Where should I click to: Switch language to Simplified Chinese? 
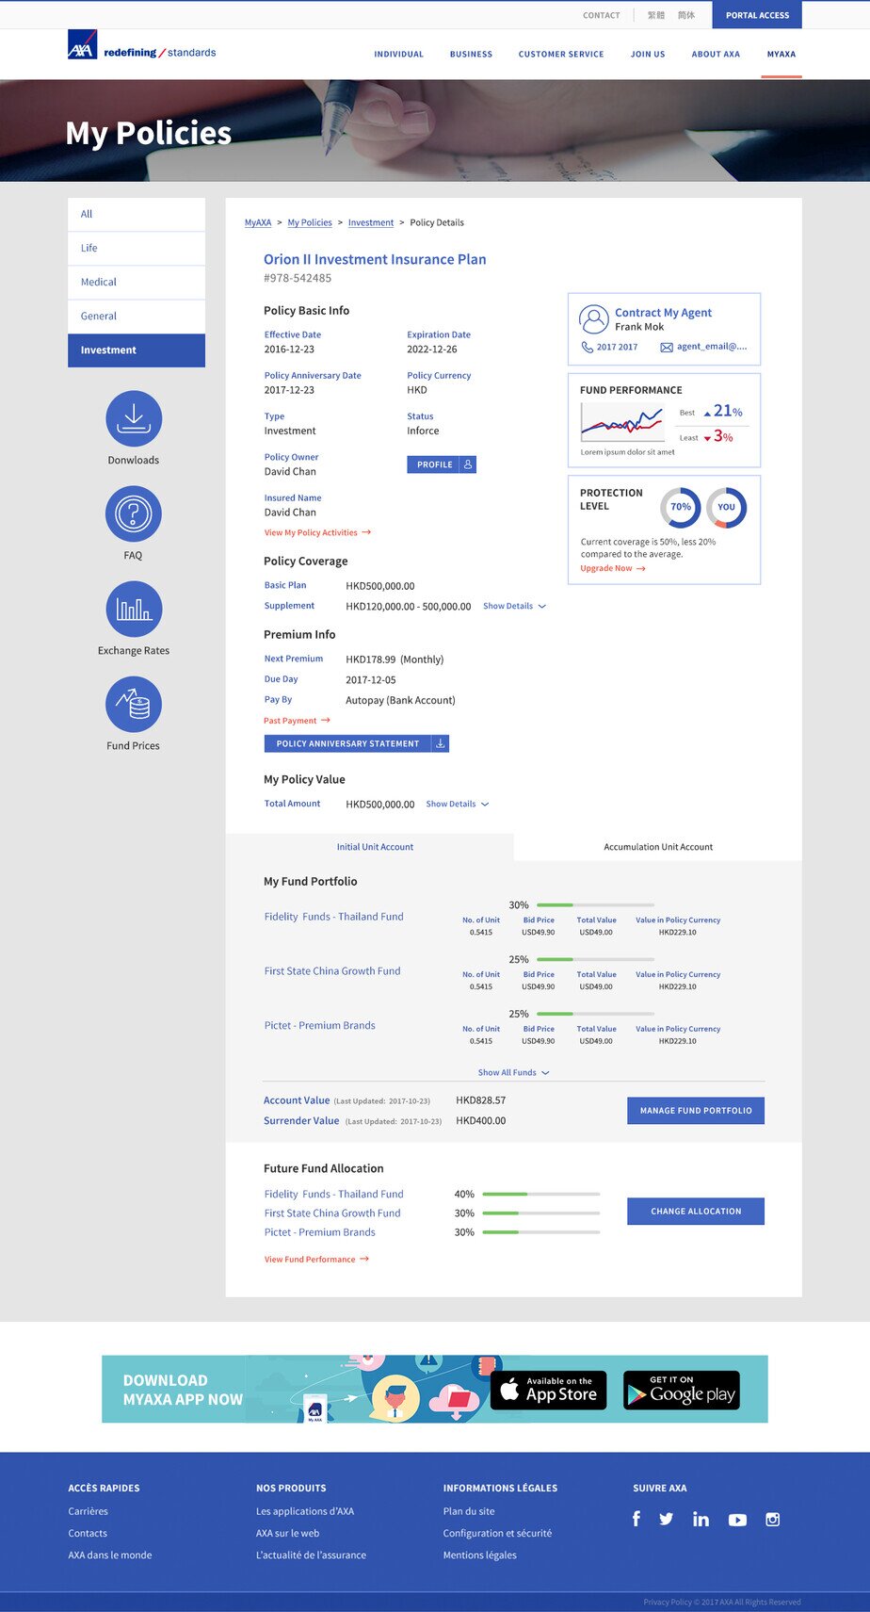click(686, 15)
